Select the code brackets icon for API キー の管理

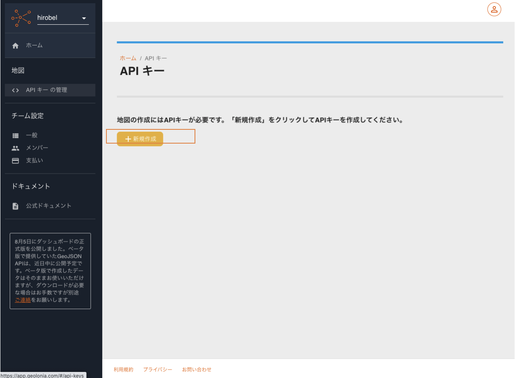tap(15, 90)
